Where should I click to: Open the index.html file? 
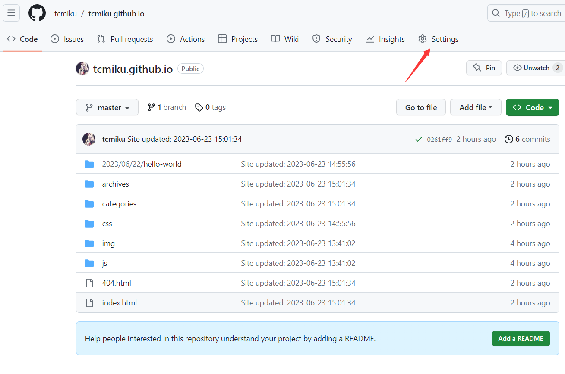[120, 303]
